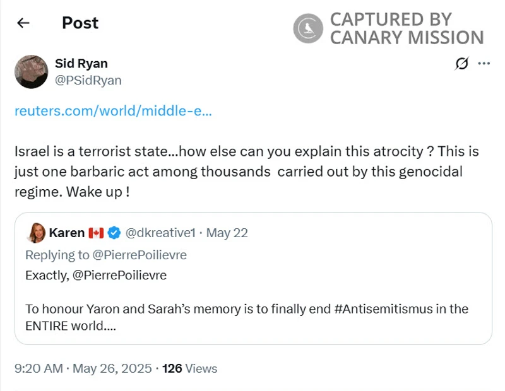
Task: Click Sid Ryan's profile avatar
Action: pyautogui.click(x=31, y=71)
